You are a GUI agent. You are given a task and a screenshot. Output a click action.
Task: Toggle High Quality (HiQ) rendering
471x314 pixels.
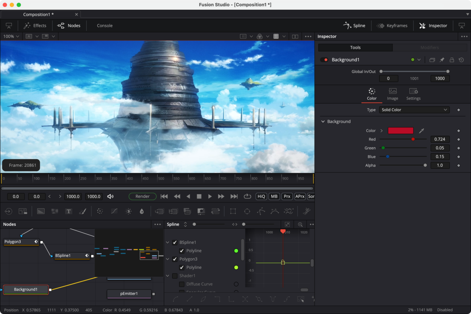point(261,196)
